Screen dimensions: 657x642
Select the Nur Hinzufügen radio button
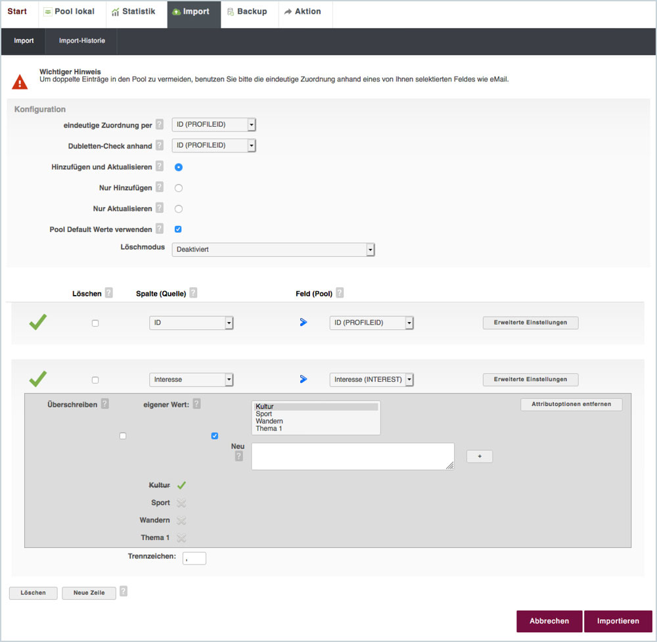179,188
